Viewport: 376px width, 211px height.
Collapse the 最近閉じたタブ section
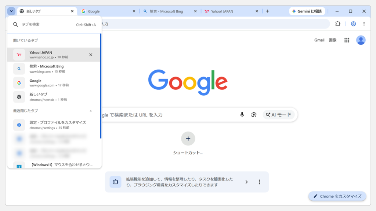tap(91, 111)
